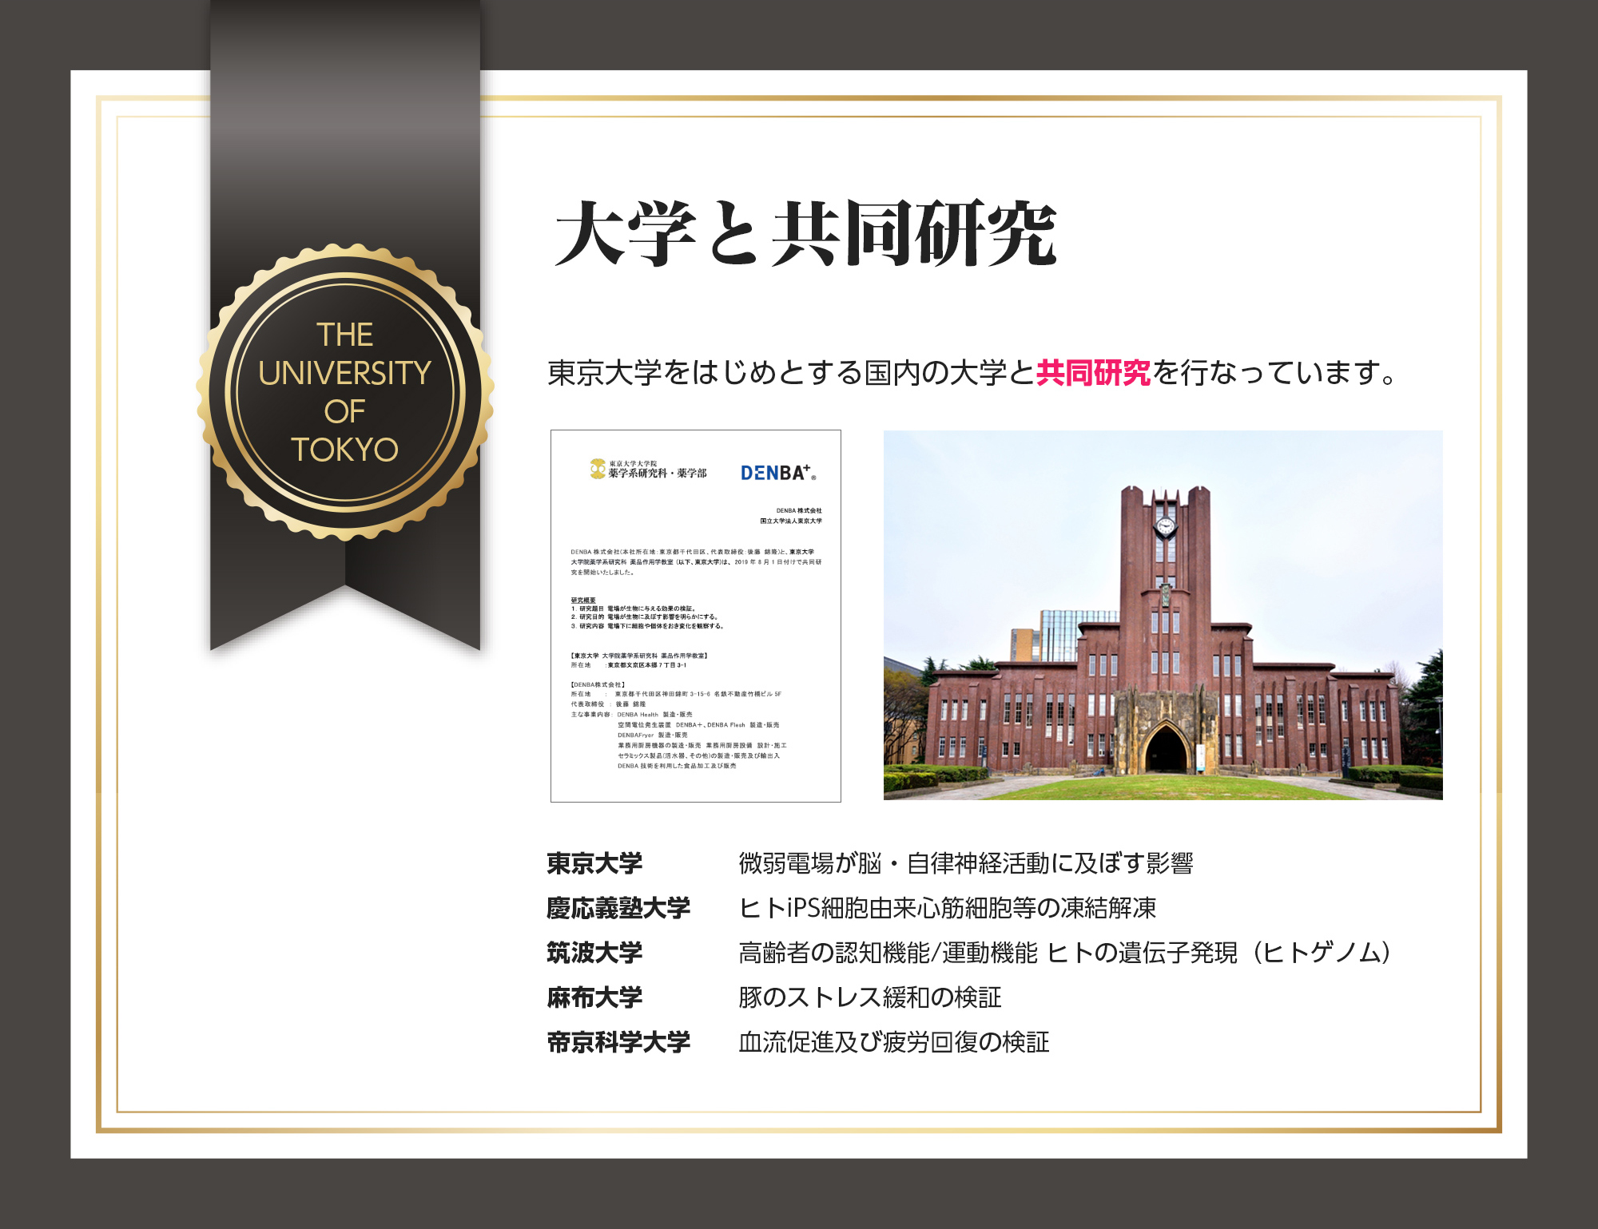This screenshot has width=1598, height=1229.
Task: Click 豚のストレス緩和の検証 text
Action: point(870,997)
